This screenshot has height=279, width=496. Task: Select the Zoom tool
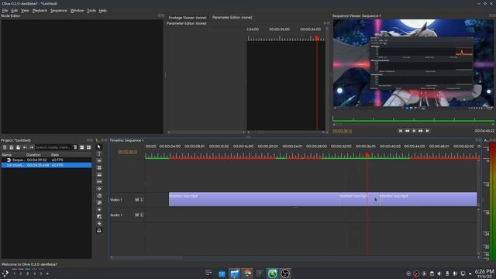[99, 202]
